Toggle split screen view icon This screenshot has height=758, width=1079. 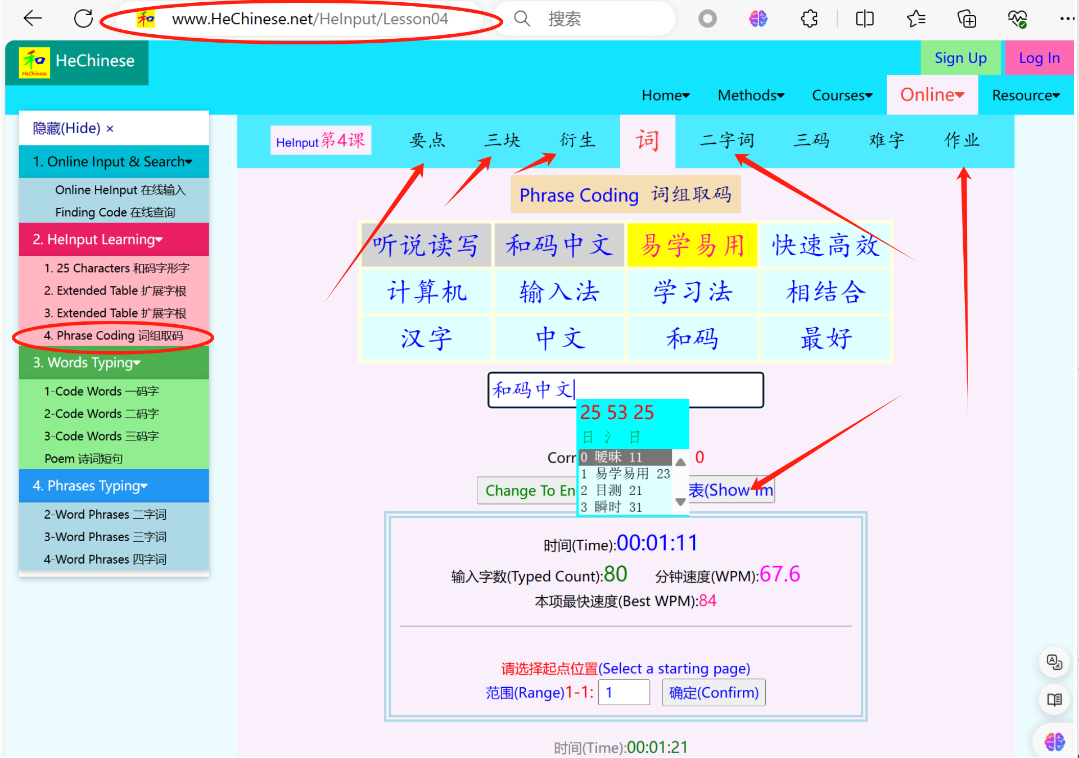click(864, 19)
